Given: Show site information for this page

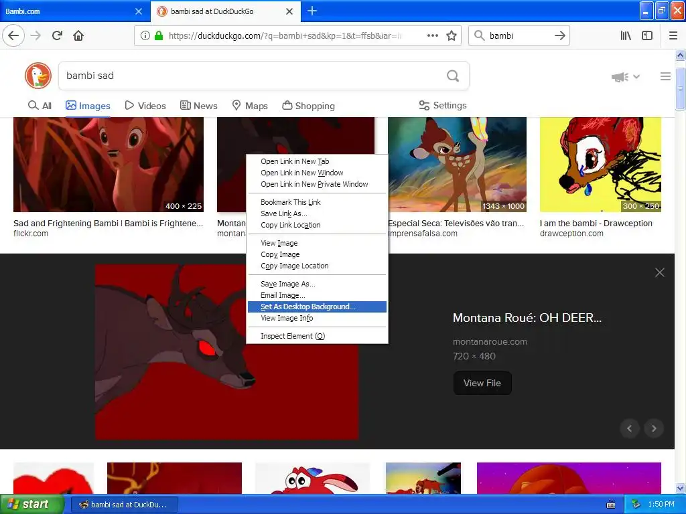Looking at the screenshot, I should [x=145, y=35].
